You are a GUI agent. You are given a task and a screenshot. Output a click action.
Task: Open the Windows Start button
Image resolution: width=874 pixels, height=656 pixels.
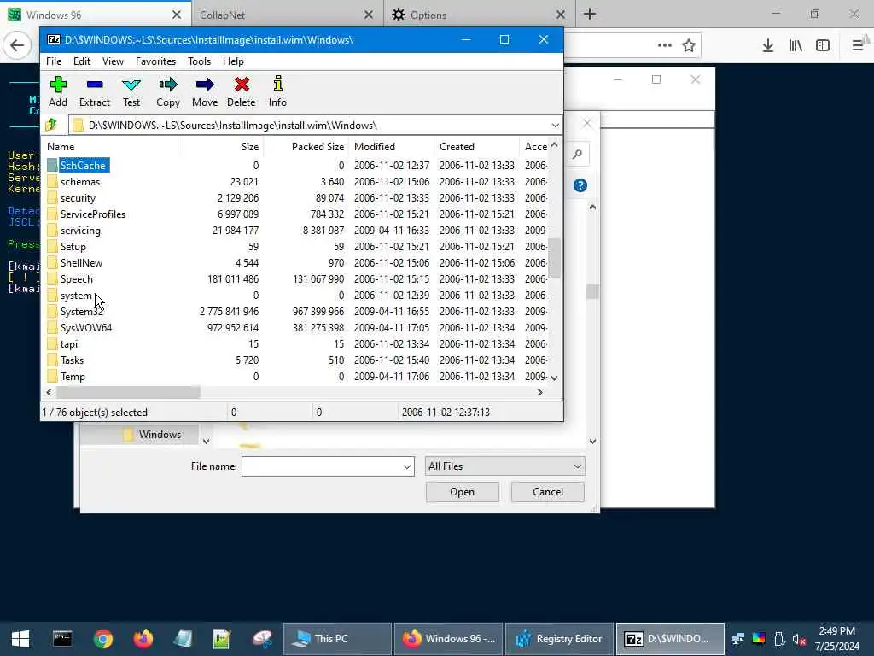[x=20, y=639]
